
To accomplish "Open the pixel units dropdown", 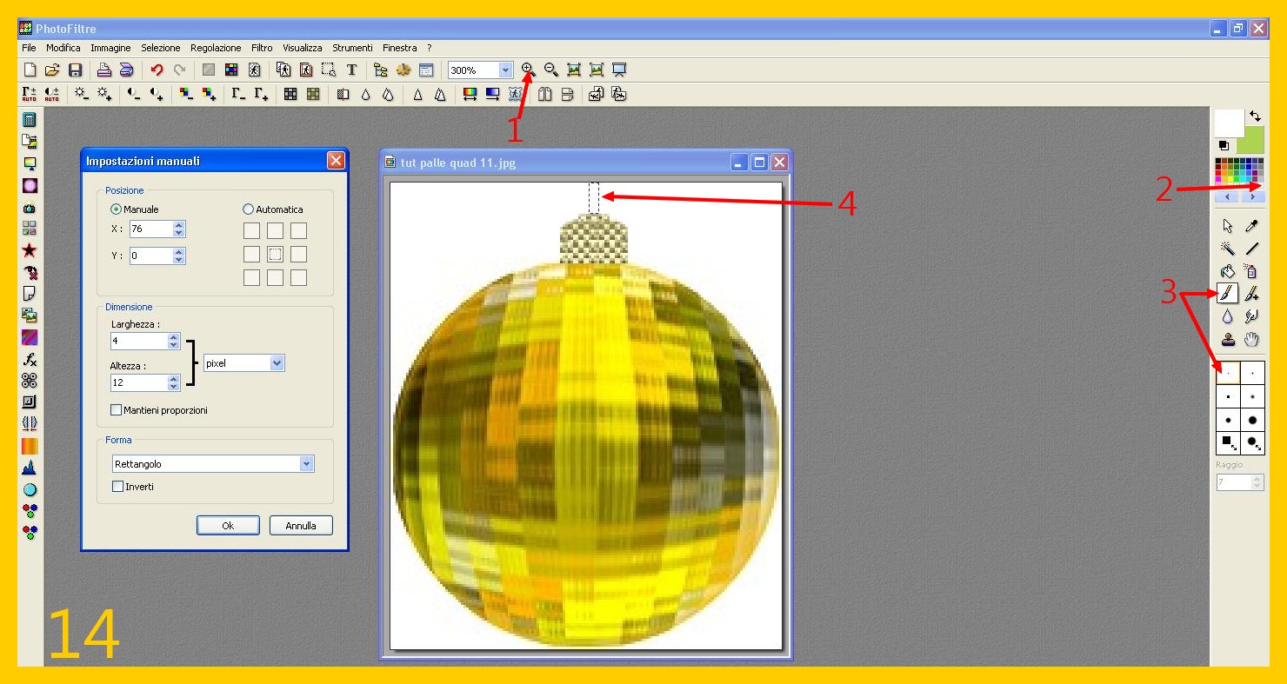I will [x=277, y=363].
